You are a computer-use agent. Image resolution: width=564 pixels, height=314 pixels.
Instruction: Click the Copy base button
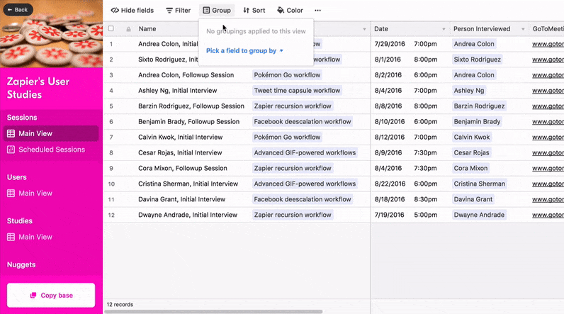51,296
